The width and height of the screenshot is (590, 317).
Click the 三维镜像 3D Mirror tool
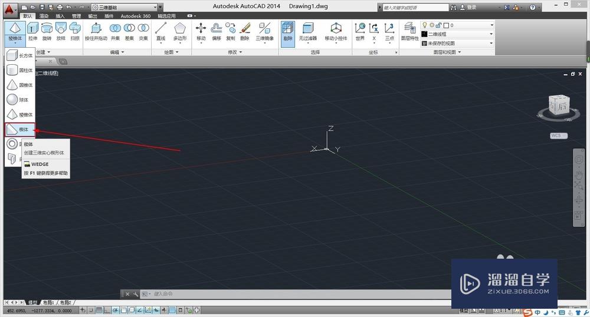click(x=264, y=32)
